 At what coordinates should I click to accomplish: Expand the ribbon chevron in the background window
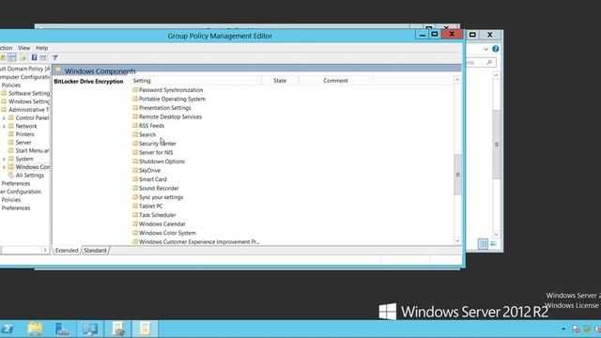tap(485, 49)
